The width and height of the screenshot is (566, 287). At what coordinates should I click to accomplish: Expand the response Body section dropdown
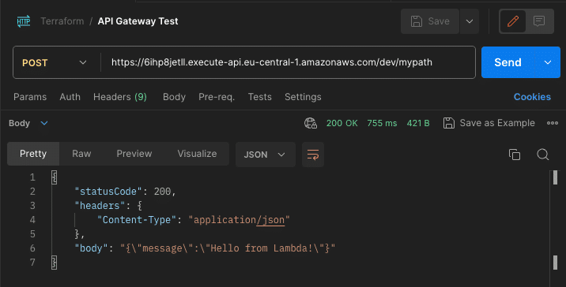pos(28,123)
